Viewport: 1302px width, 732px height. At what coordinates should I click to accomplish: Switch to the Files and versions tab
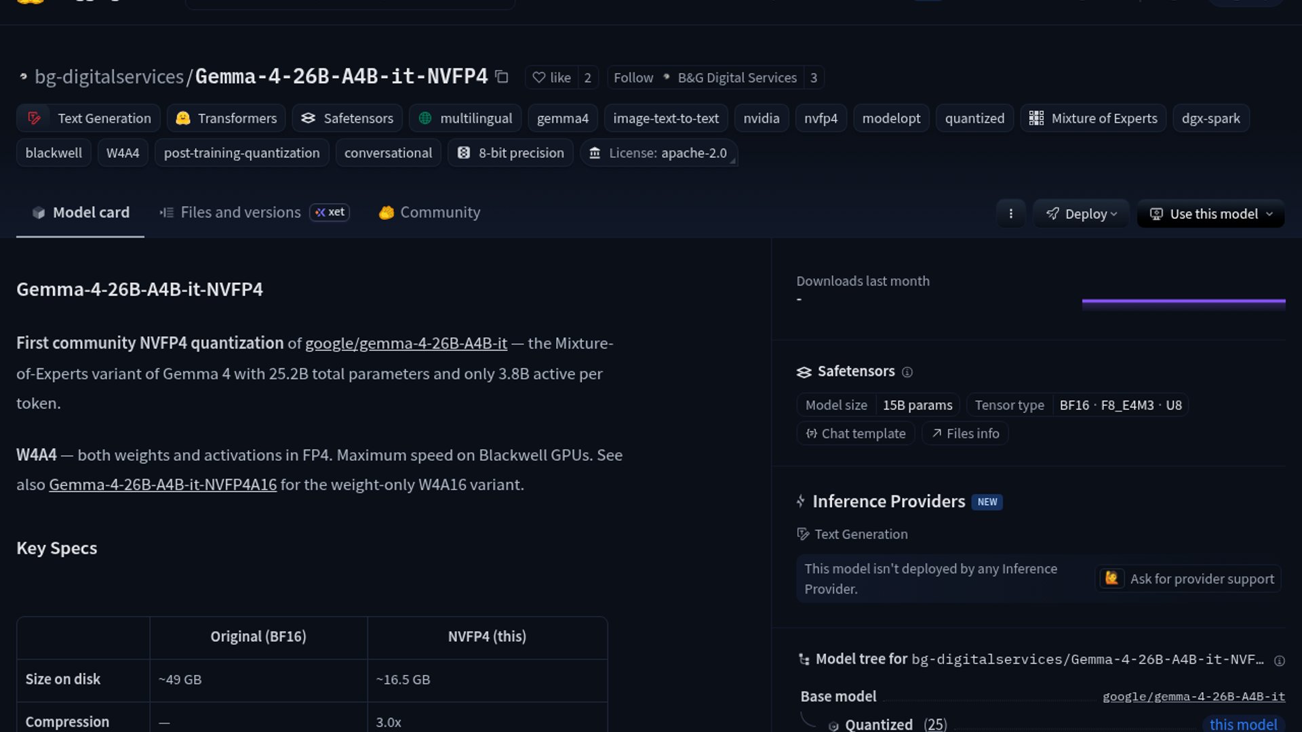(240, 213)
